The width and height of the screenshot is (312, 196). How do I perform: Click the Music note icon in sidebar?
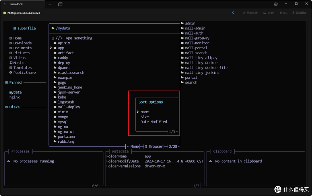point(11,63)
